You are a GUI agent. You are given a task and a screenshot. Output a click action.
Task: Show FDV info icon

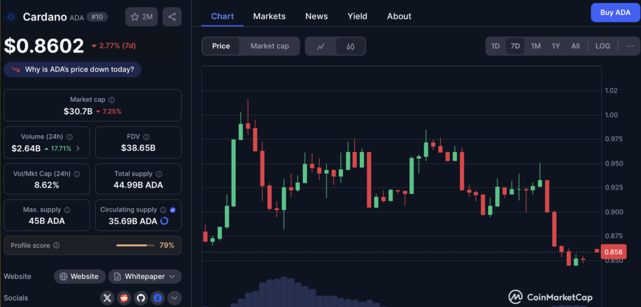coord(146,137)
